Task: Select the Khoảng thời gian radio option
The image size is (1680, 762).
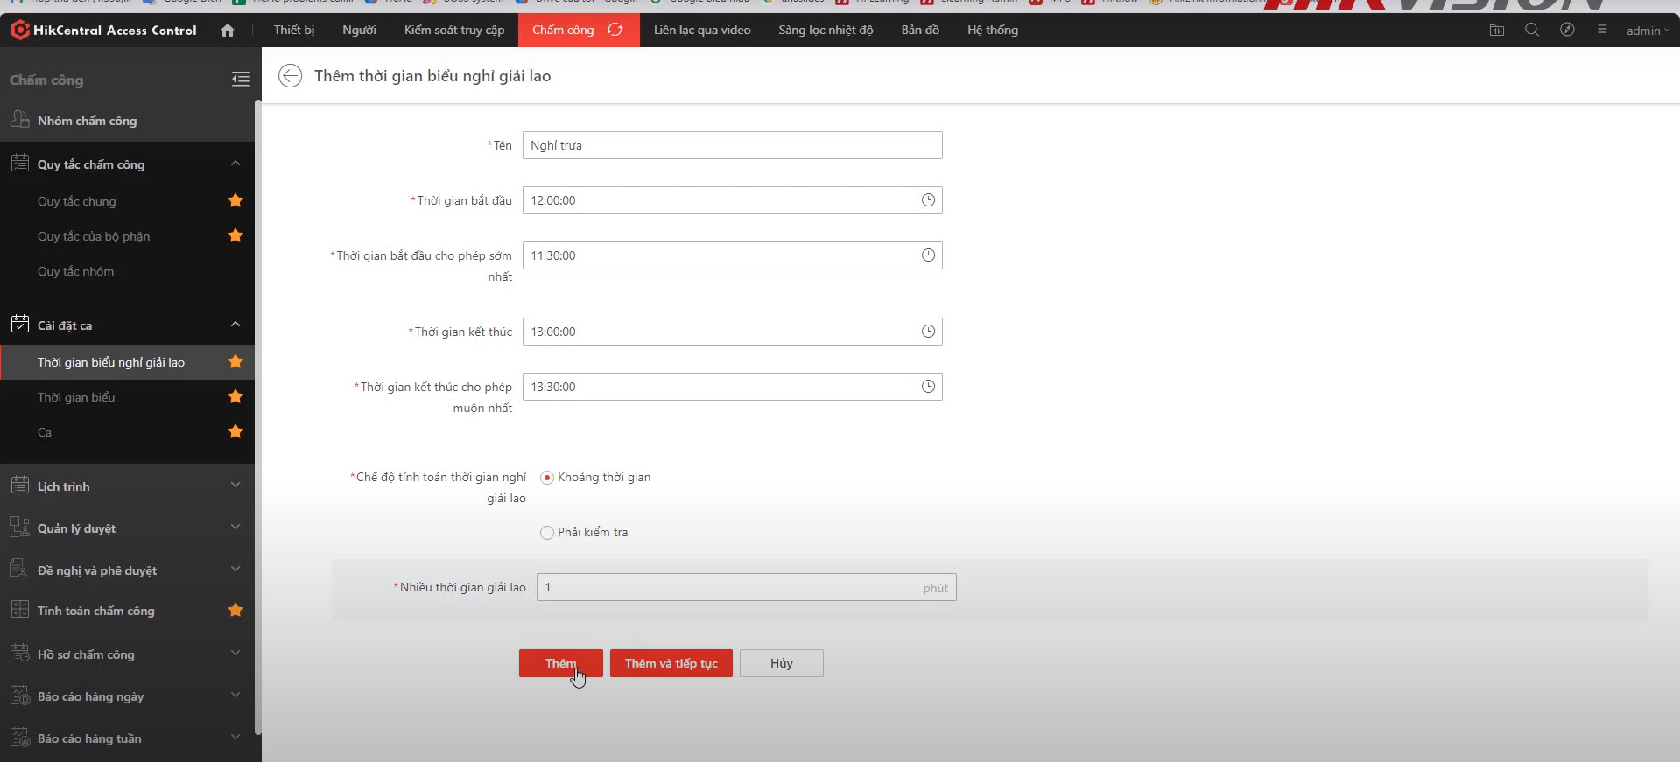Action: pos(547,478)
